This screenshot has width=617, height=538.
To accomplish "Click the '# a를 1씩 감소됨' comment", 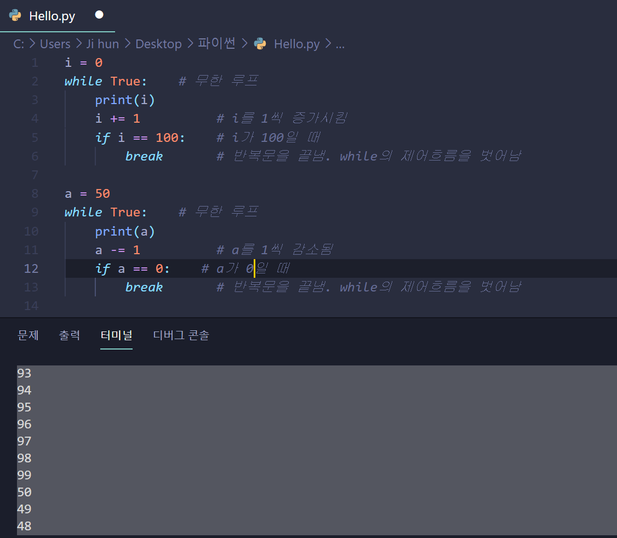I will (x=275, y=249).
